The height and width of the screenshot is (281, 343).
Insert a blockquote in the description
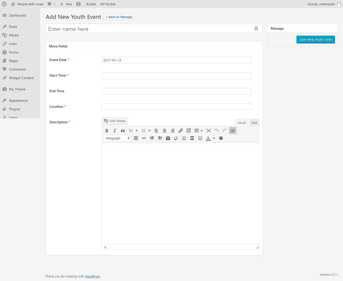pyautogui.click(x=123, y=131)
